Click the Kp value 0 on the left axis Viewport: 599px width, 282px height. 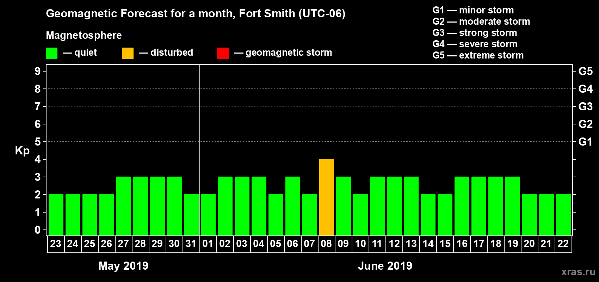pyautogui.click(x=38, y=230)
